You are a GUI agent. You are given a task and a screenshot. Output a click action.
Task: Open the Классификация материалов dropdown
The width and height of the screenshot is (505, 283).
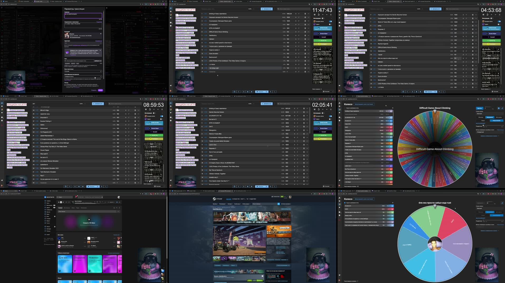coord(83,77)
